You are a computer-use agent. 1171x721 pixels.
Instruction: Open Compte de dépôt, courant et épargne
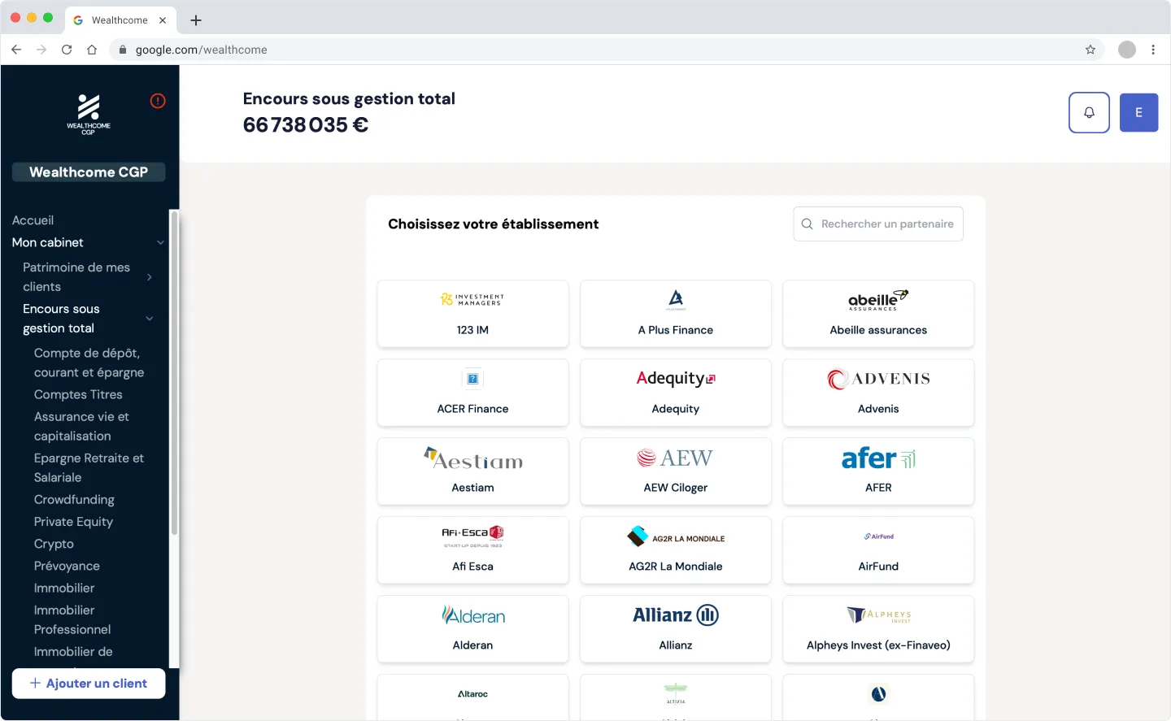pos(89,363)
